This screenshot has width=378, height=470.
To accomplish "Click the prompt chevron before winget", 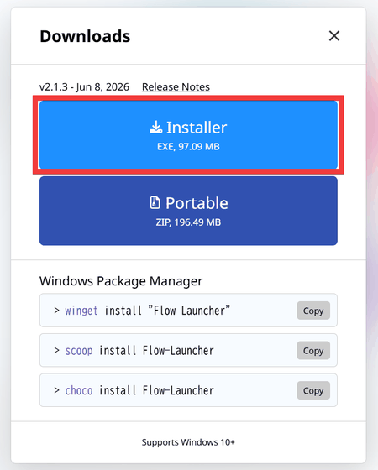I will [x=56, y=311].
